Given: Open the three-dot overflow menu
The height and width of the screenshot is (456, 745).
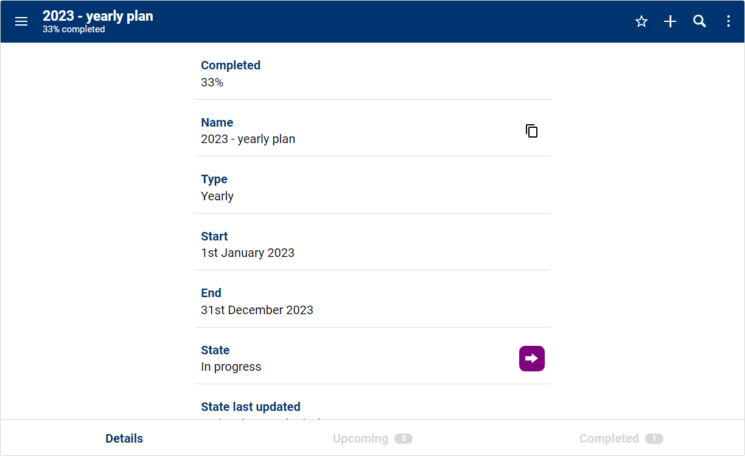Looking at the screenshot, I should click(x=729, y=22).
